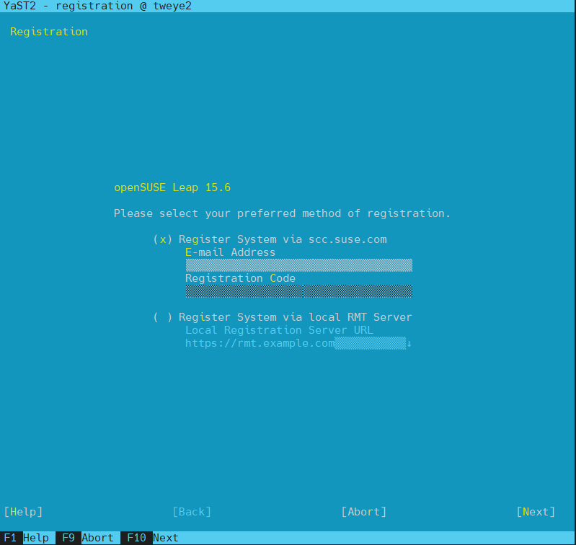
Task: Click the disabled [Back] button
Action: [x=192, y=512]
